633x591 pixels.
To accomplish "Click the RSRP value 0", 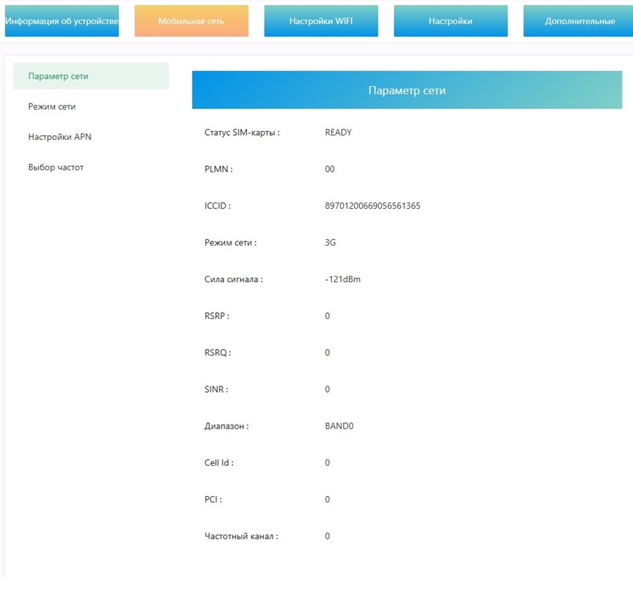I will pos(327,316).
